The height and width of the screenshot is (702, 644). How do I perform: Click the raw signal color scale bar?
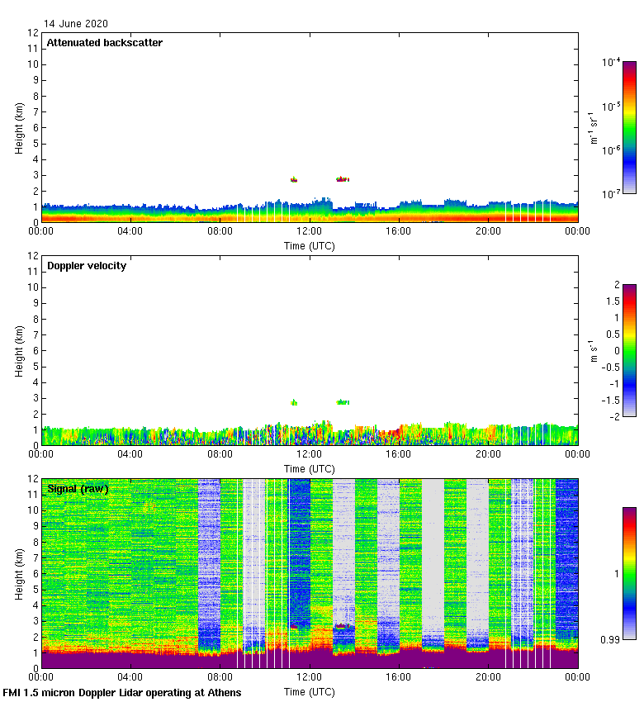(x=629, y=573)
